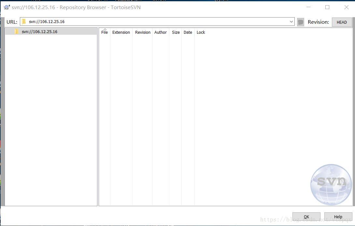This screenshot has width=355, height=226.
Task: Maximize the Repository Browser window
Action: (x=327, y=7)
